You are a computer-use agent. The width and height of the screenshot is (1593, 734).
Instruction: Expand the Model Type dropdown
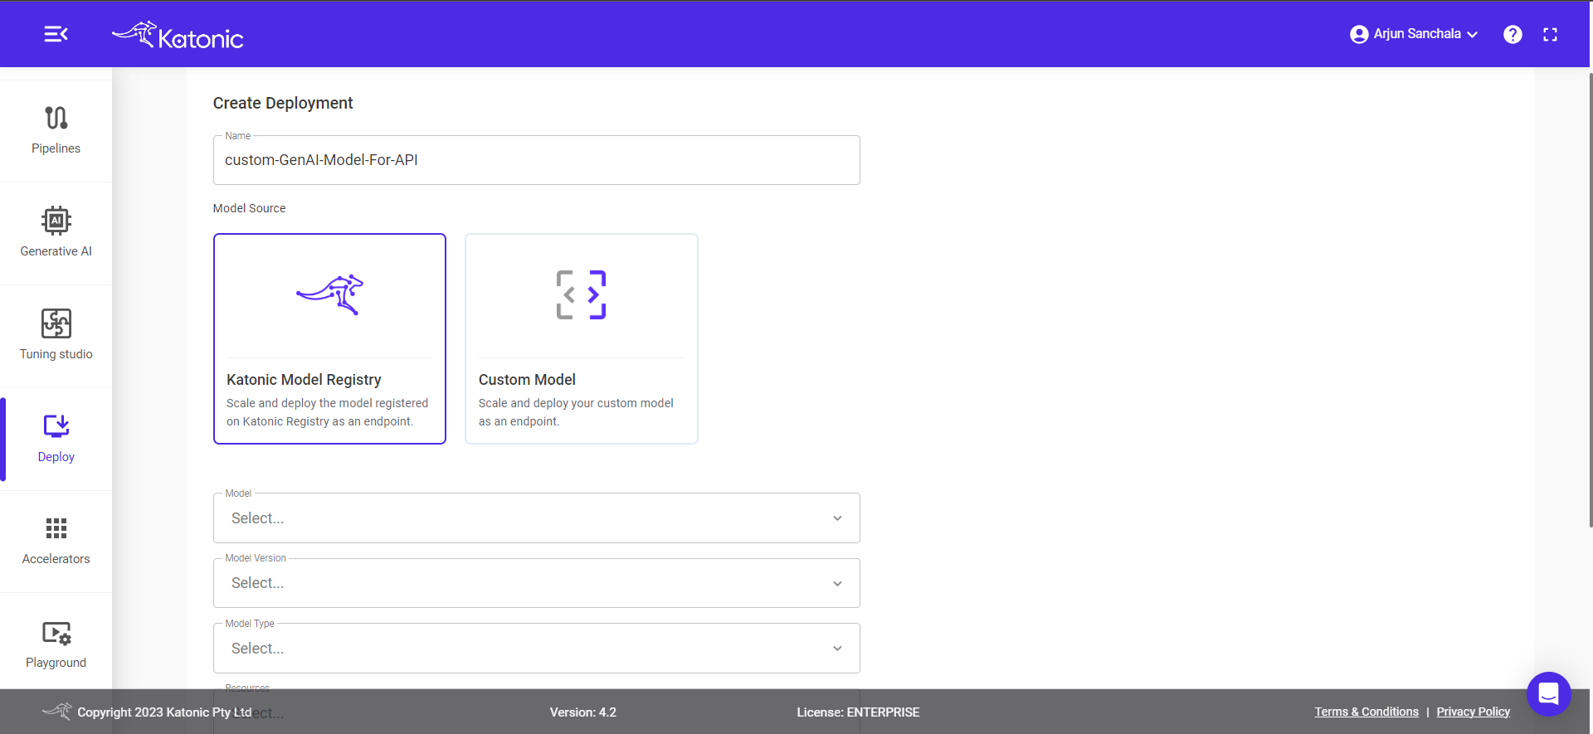click(x=536, y=649)
